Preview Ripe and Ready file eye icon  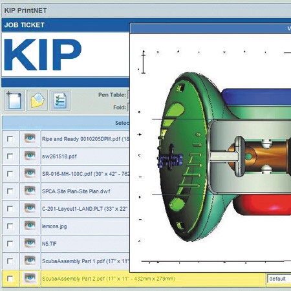30,138
